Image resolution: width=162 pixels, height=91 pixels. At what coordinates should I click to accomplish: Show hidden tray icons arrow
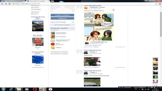(139, 89)
